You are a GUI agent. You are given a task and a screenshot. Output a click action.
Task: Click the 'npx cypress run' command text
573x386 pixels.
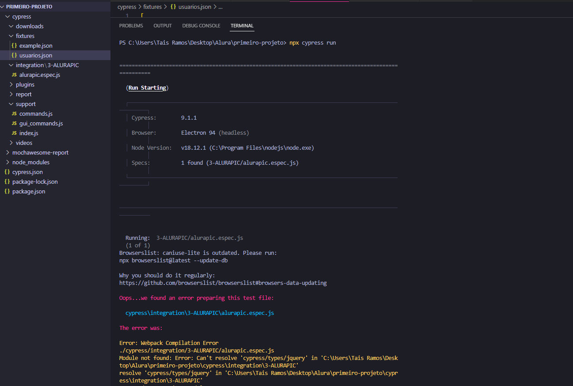[x=313, y=43]
